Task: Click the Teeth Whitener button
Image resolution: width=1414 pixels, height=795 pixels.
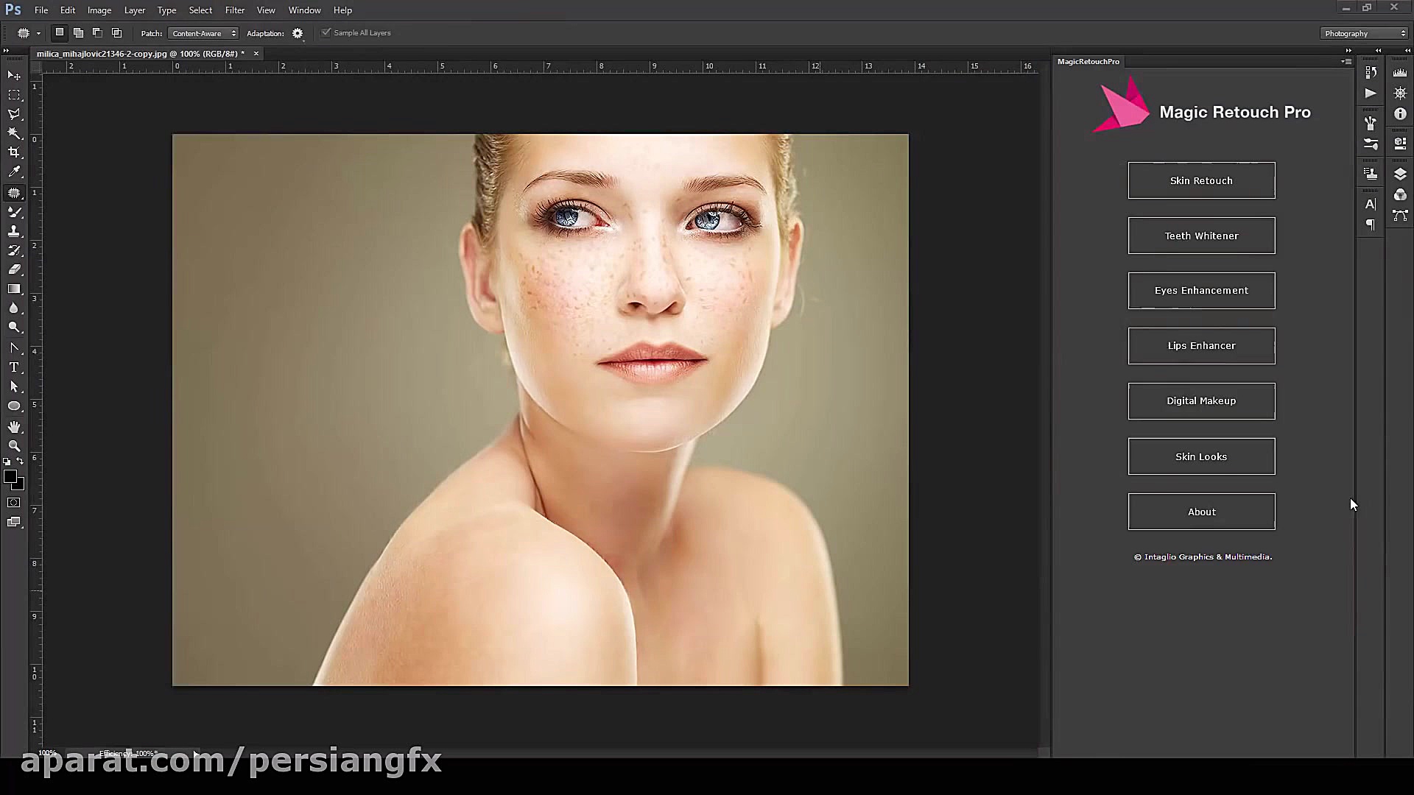Action: [x=1201, y=236]
